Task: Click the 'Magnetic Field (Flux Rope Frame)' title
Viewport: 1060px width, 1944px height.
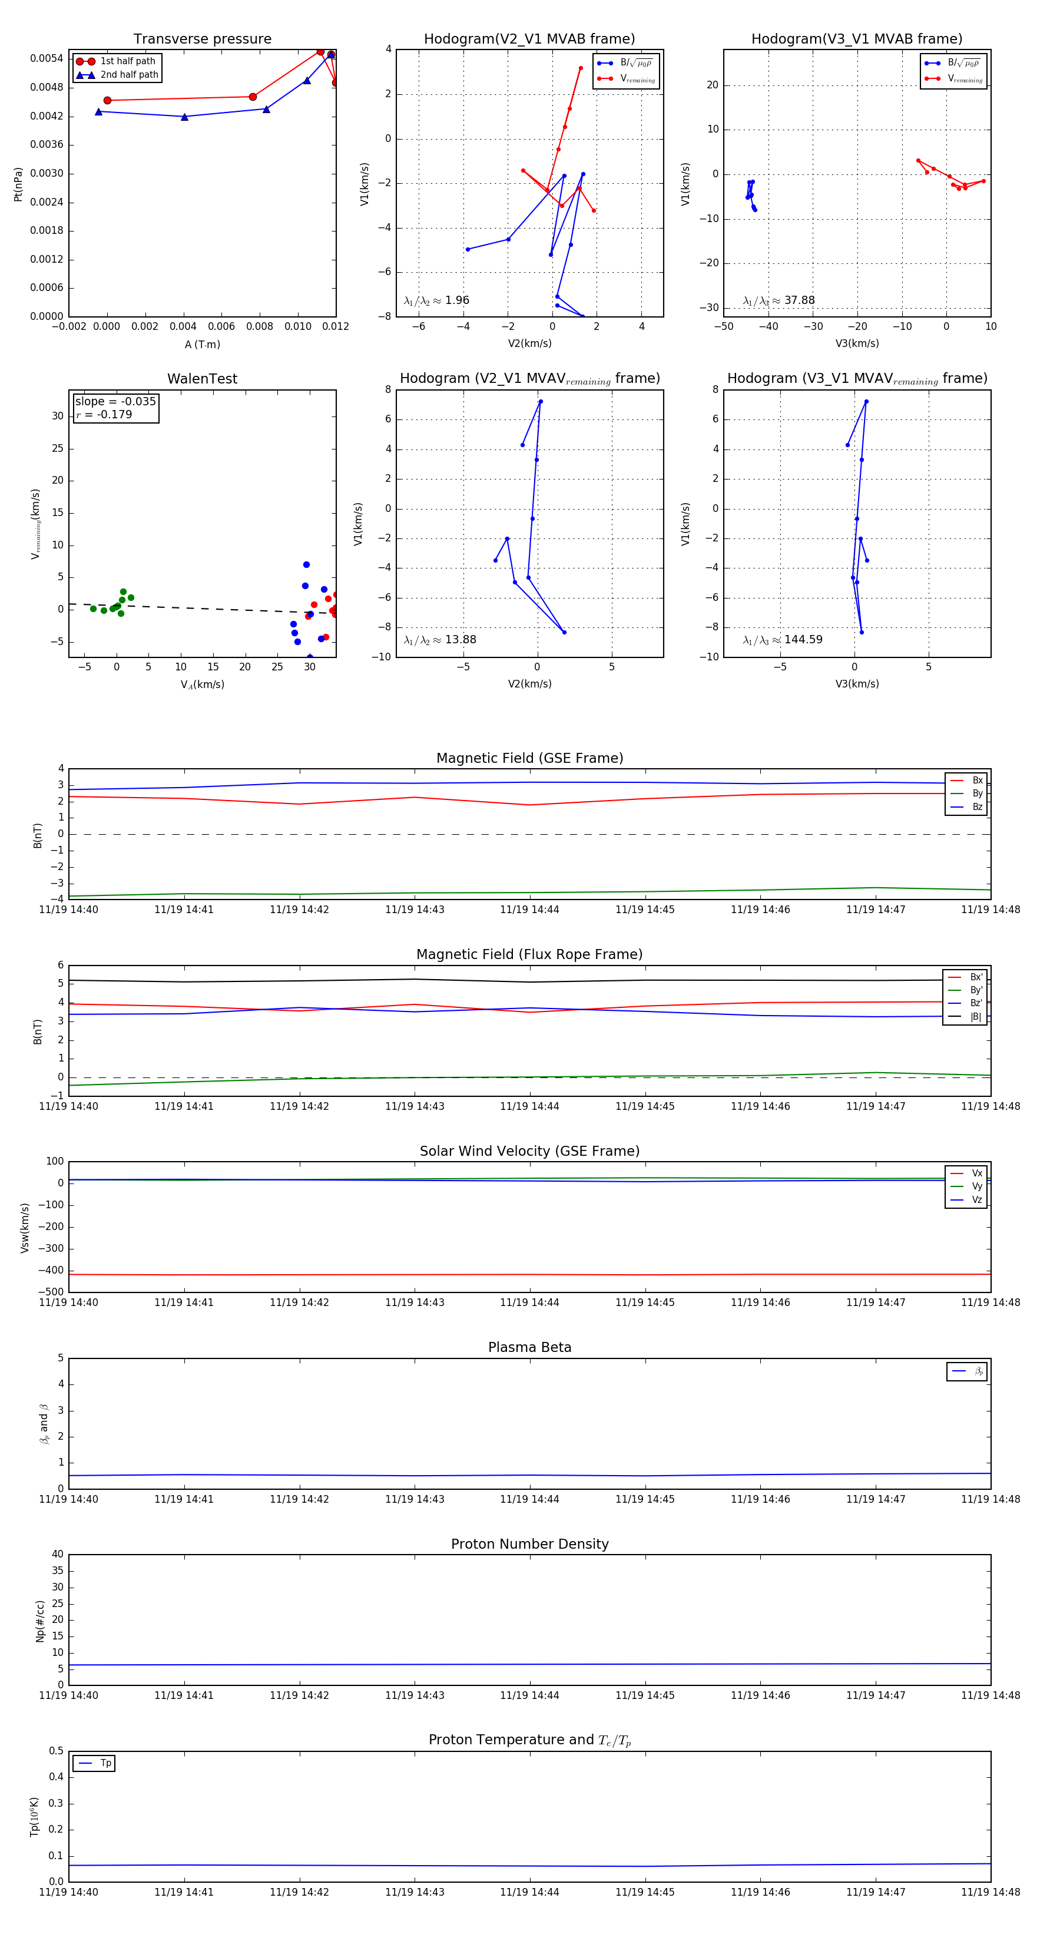Action: (x=529, y=955)
